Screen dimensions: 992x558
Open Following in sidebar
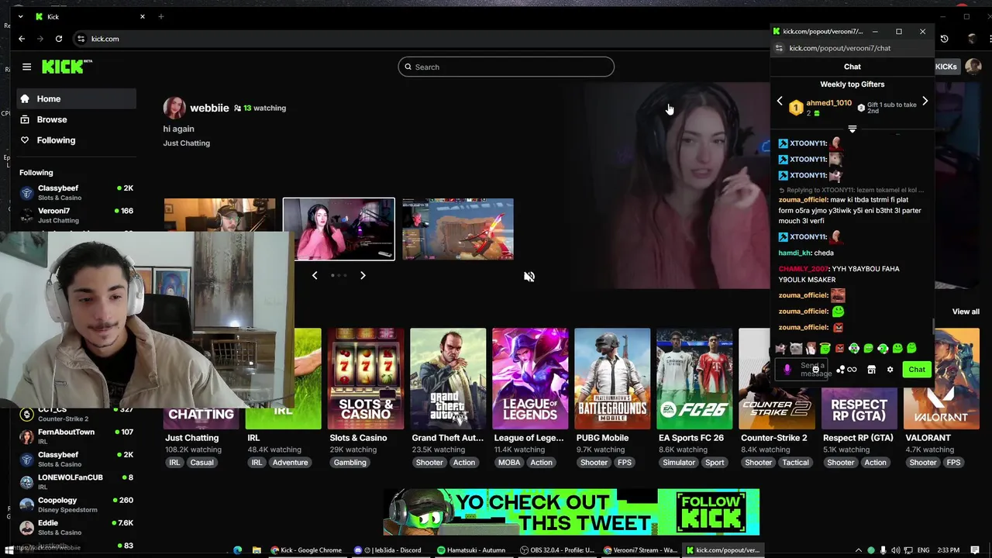[76, 140]
